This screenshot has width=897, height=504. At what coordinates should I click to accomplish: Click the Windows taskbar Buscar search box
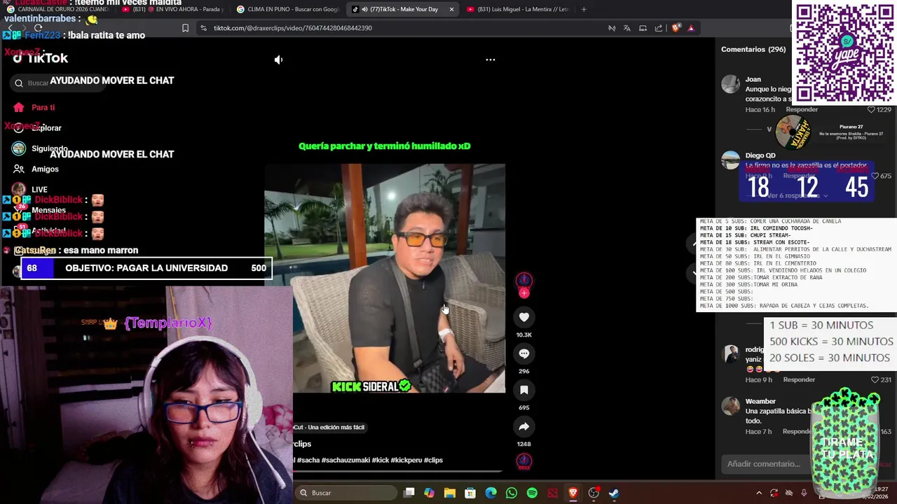[x=345, y=493]
